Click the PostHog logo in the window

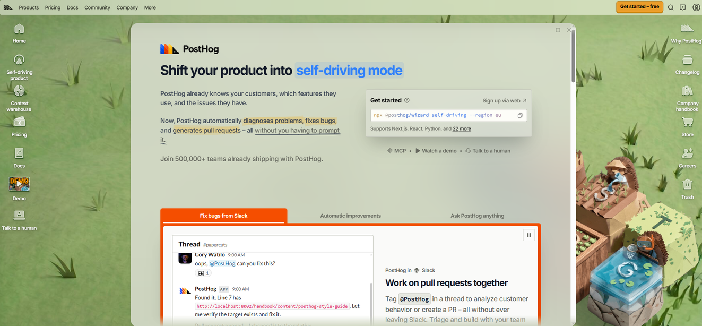click(189, 49)
